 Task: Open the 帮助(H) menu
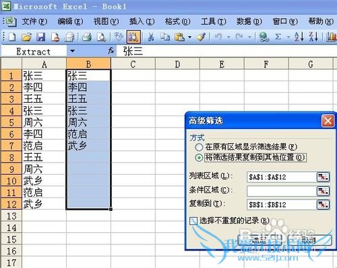(x=321, y=21)
